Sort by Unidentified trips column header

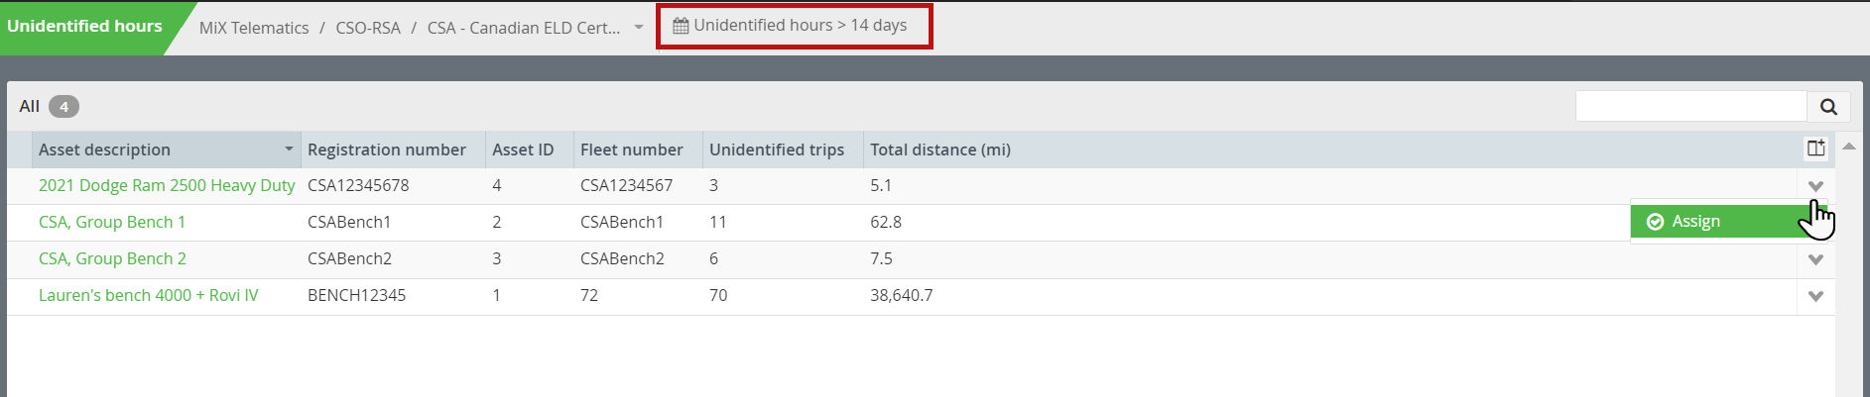(x=777, y=149)
